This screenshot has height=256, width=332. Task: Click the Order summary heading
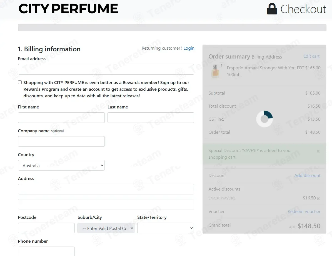pyautogui.click(x=229, y=57)
